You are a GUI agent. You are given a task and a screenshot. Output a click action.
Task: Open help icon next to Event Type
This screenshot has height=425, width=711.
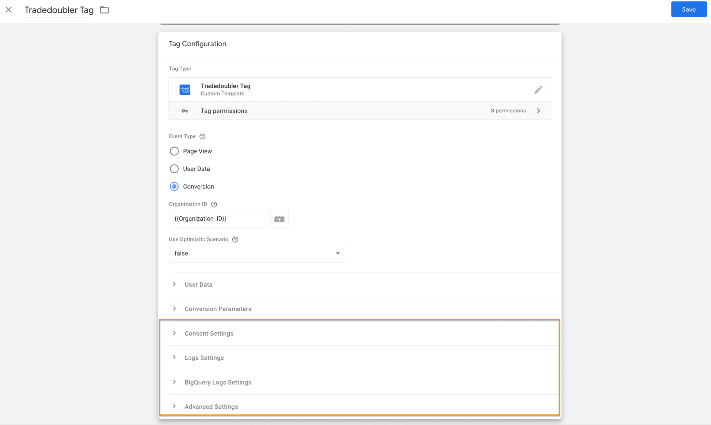point(202,137)
